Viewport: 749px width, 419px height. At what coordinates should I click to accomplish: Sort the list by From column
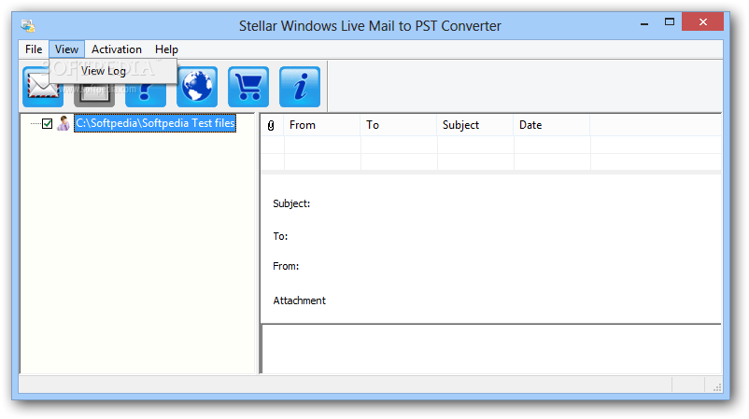pyautogui.click(x=322, y=125)
